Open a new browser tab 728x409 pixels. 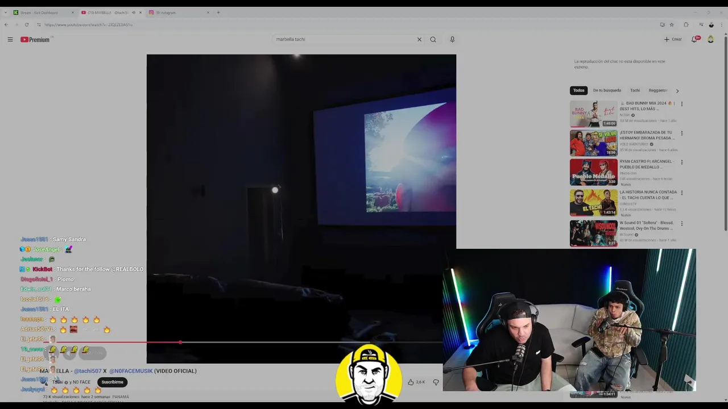click(x=218, y=12)
